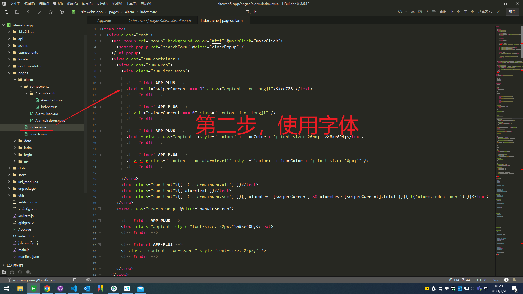Open the 1/1 match count dropdown

pos(402,12)
